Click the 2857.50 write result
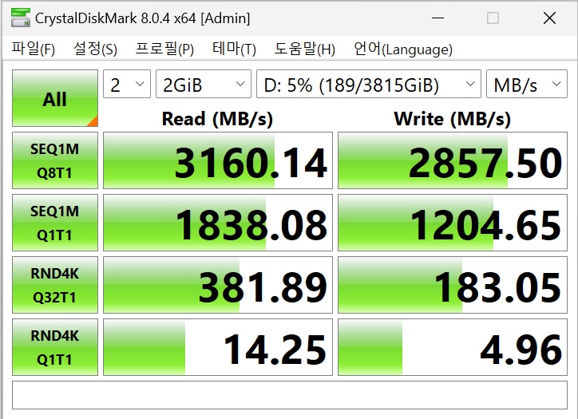 (453, 160)
